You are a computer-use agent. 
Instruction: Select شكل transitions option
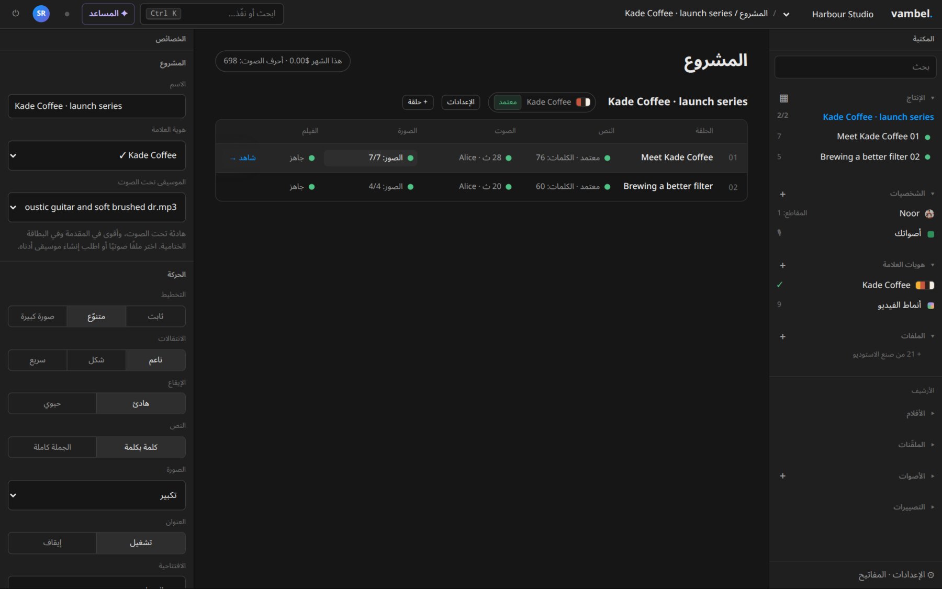click(96, 360)
